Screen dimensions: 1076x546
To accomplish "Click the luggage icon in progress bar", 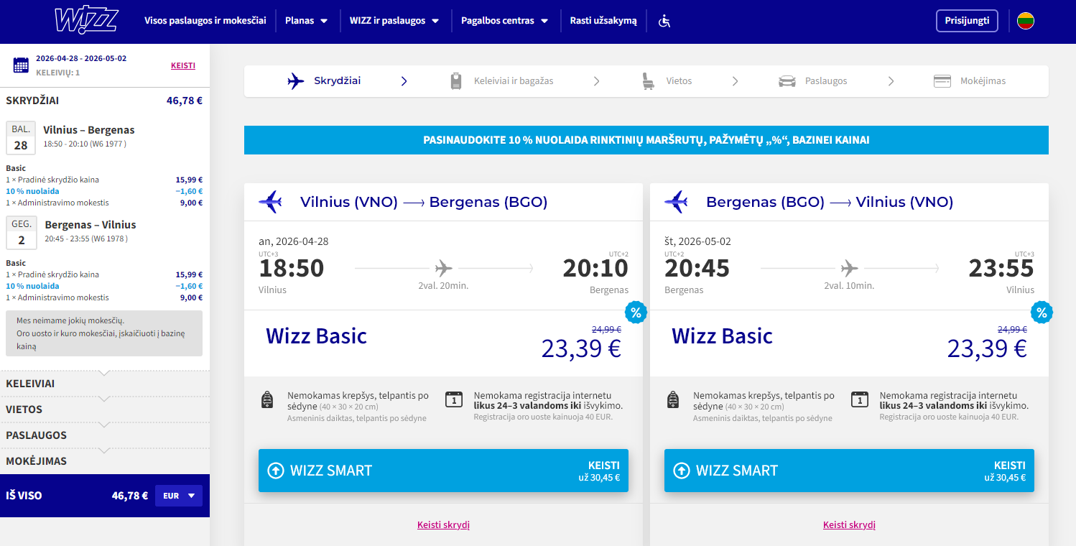I will coord(456,81).
